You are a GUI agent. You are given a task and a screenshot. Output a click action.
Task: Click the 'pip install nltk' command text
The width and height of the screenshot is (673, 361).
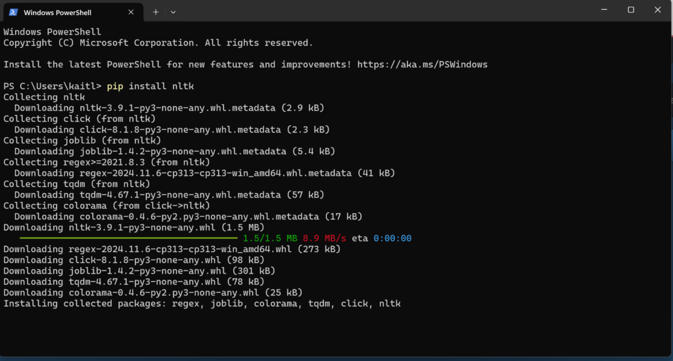click(x=151, y=86)
